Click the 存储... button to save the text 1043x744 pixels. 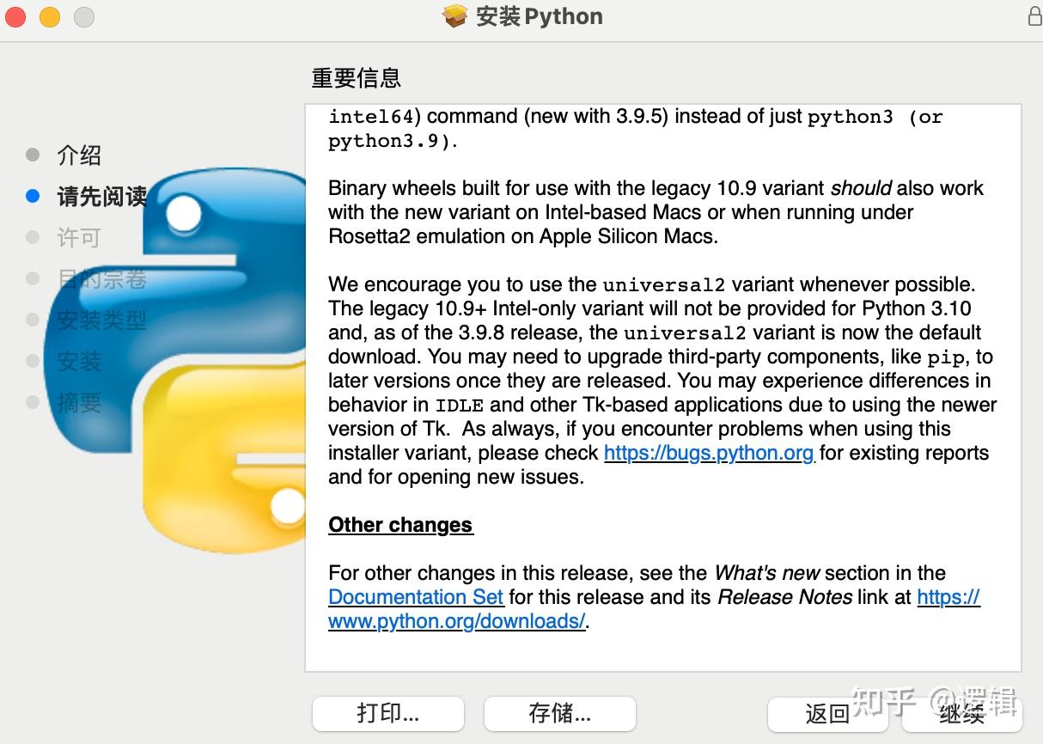559,714
